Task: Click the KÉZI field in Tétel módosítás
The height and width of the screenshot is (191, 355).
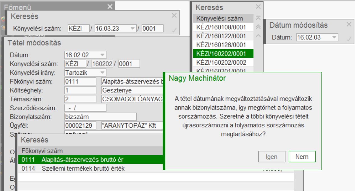Action: [x=75, y=64]
